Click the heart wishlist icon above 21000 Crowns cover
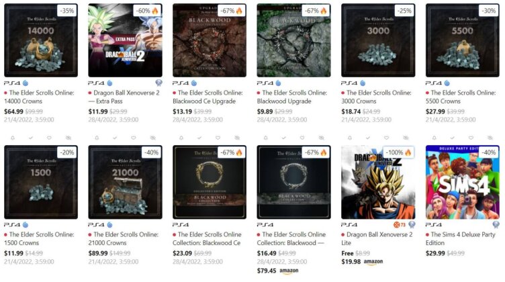505x282 pixels. coord(134,138)
